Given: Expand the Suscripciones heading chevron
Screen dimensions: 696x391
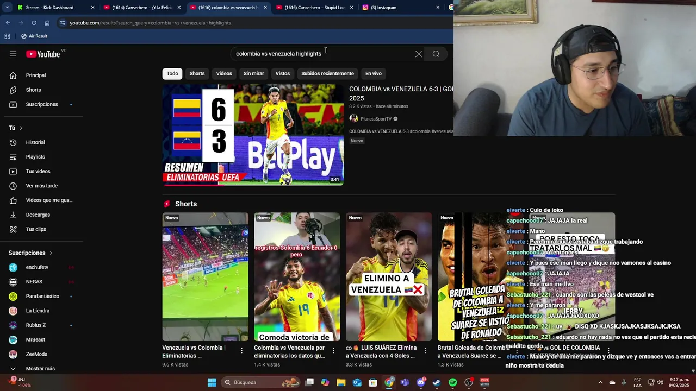Looking at the screenshot, I should click(51, 253).
